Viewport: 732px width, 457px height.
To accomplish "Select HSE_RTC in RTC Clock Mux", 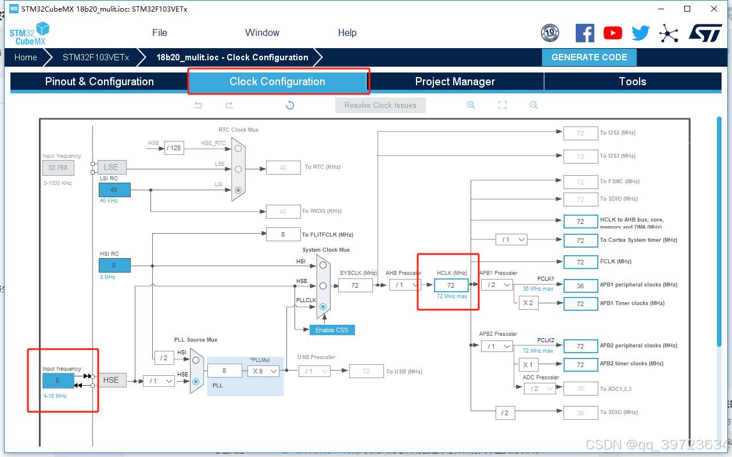I will pos(238,148).
